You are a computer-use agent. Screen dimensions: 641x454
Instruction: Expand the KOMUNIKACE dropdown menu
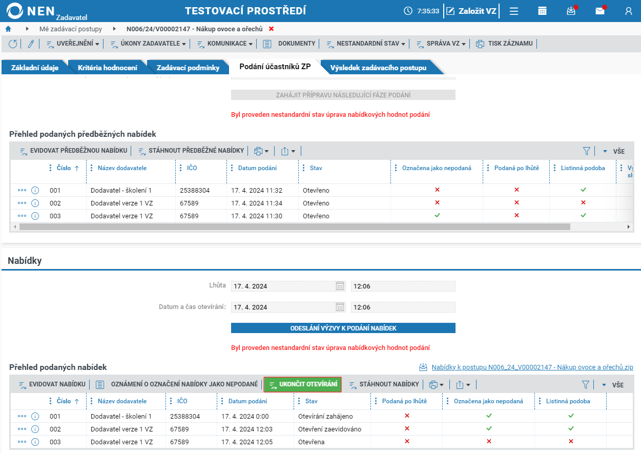point(225,44)
